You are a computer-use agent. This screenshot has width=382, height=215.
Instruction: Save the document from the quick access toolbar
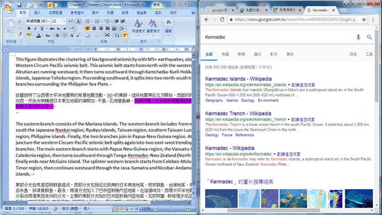(19, 5)
